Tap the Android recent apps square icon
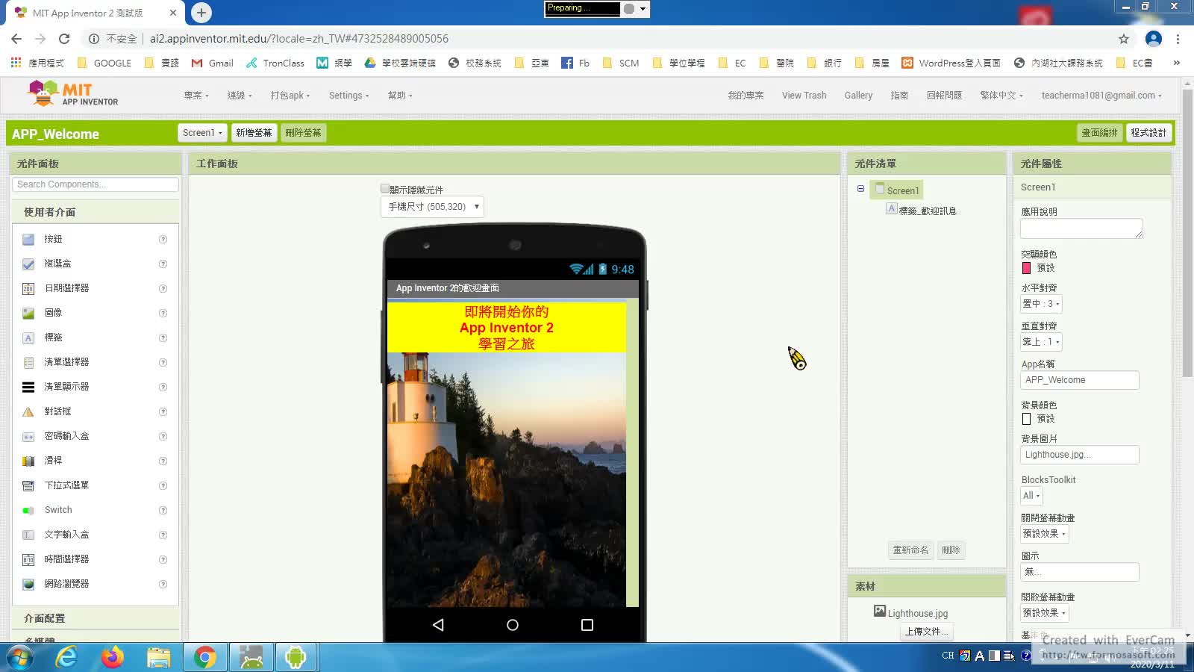The image size is (1194, 672). coord(587,625)
